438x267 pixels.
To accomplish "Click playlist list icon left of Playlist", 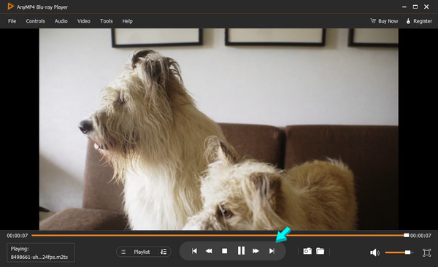I will (x=123, y=252).
